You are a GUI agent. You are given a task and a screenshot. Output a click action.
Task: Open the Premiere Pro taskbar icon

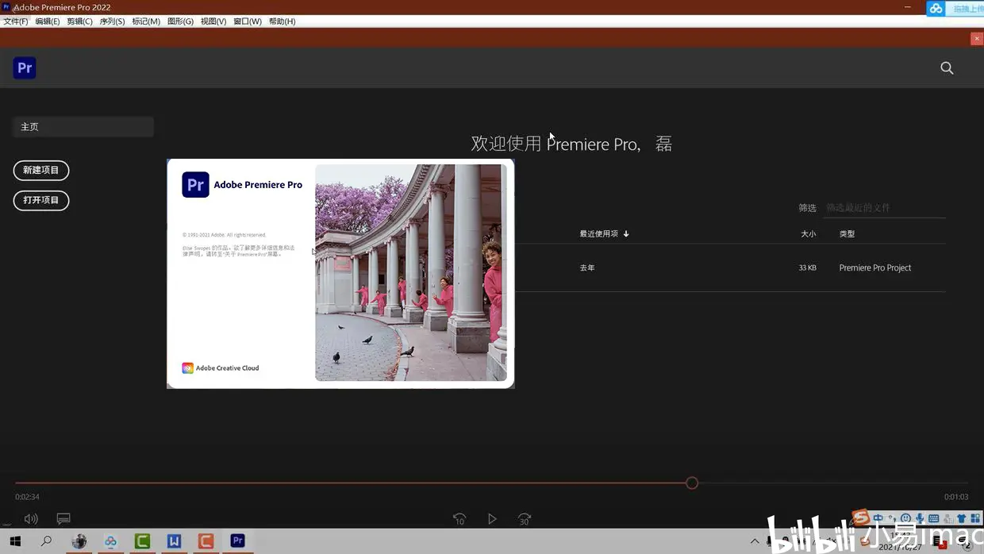click(x=237, y=541)
